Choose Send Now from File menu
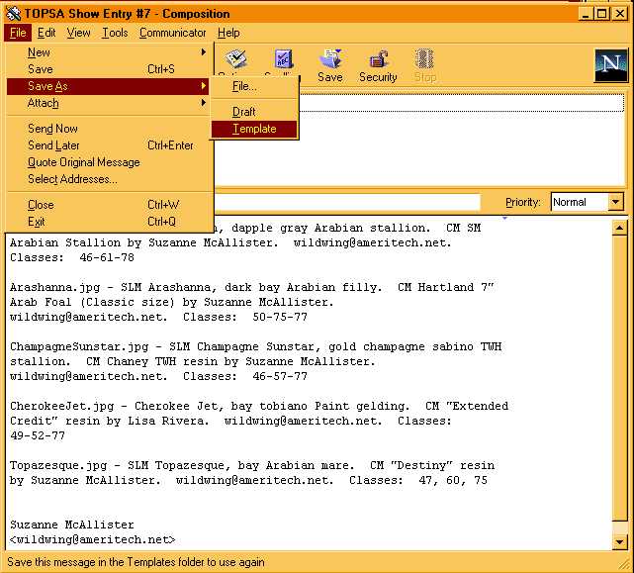The height and width of the screenshot is (573, 634). pyautogui.click(x=108, y=129)
